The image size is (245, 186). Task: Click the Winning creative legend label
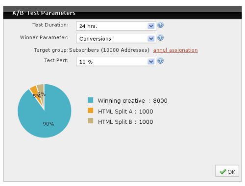121,101
